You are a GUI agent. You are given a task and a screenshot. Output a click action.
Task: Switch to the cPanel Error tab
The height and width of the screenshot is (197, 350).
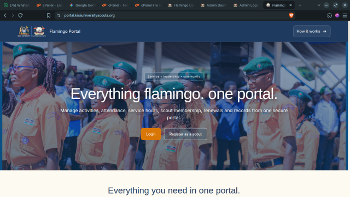(x=50, y=5)
